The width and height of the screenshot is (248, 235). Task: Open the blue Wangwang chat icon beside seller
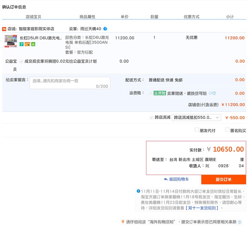(105, 29)
